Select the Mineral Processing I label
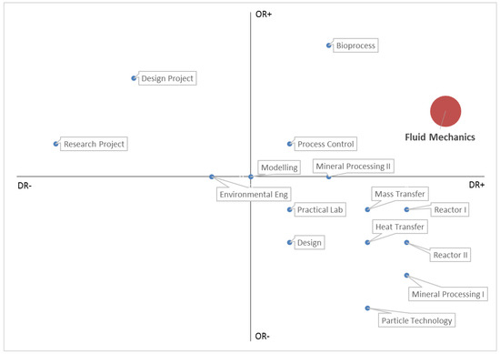Viewport: 500px width, 354px height. (448, 294)
